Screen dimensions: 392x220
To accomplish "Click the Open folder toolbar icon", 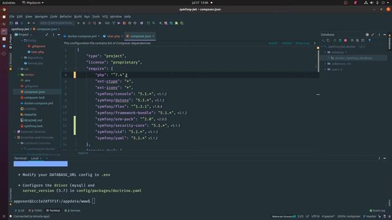I will (11, 23).
